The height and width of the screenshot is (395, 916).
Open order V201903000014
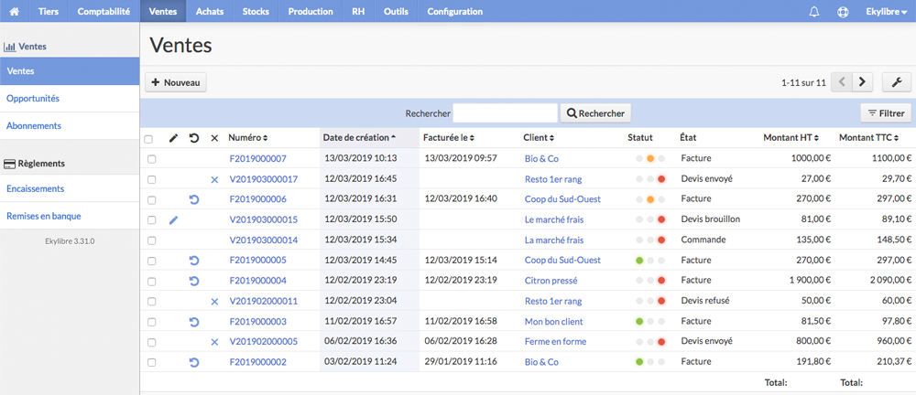264,240
